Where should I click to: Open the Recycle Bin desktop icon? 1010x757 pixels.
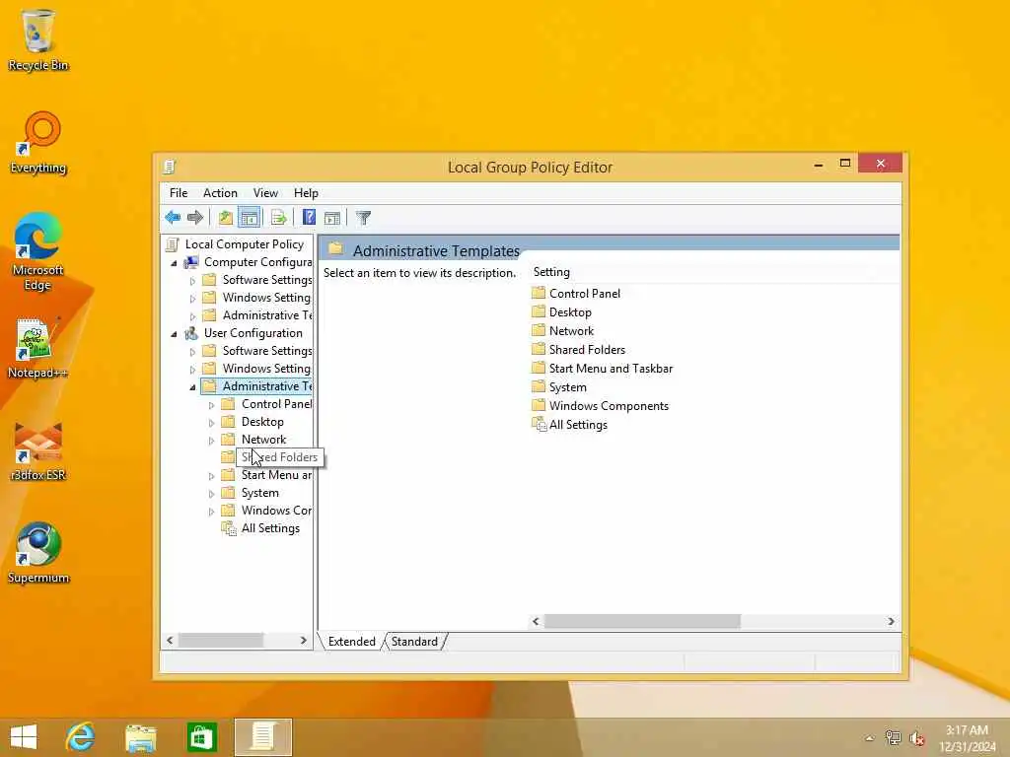tap(38, 39)
